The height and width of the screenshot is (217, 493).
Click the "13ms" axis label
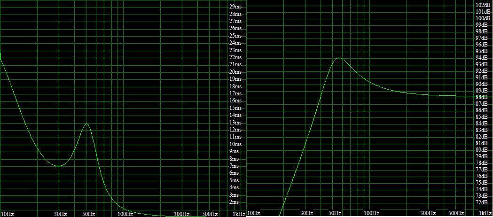tap(235, 123)
